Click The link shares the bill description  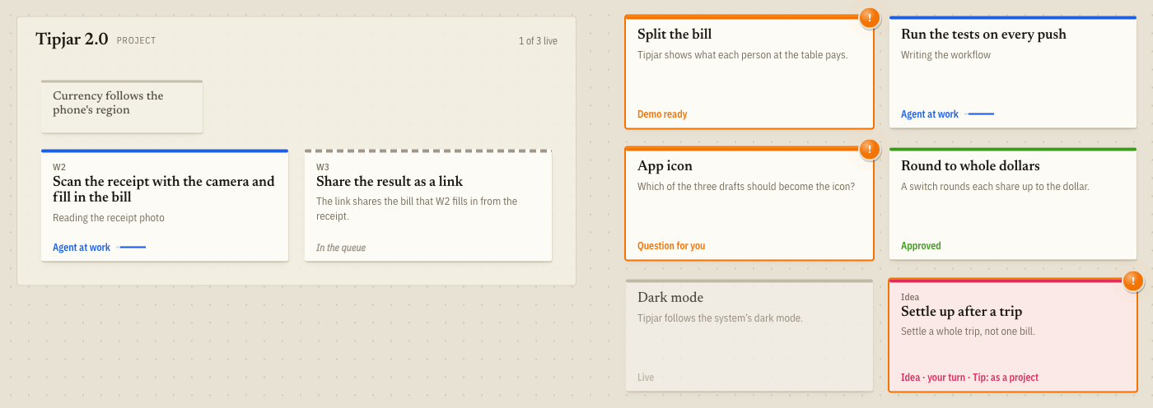coord(417,208)
